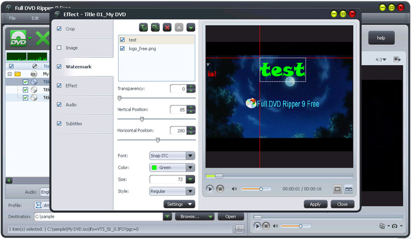Stop the effect preview playback
This screenshot has width=411, height=239.
[220, 189]
